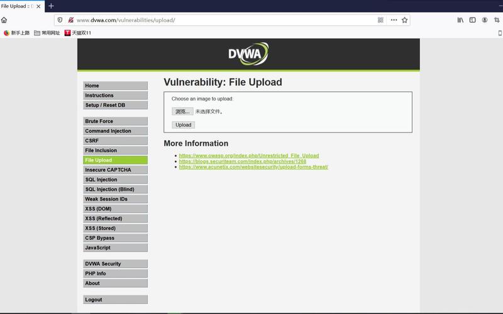Click the screenshot crop icon in toolbar
Image resolution: width=503 pixels, height=314 pixels.
pyautogui.click(x=497, y=20)
